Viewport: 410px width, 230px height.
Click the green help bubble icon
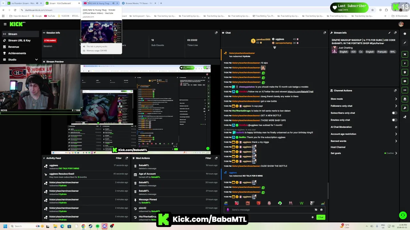(x=403, y=215)
